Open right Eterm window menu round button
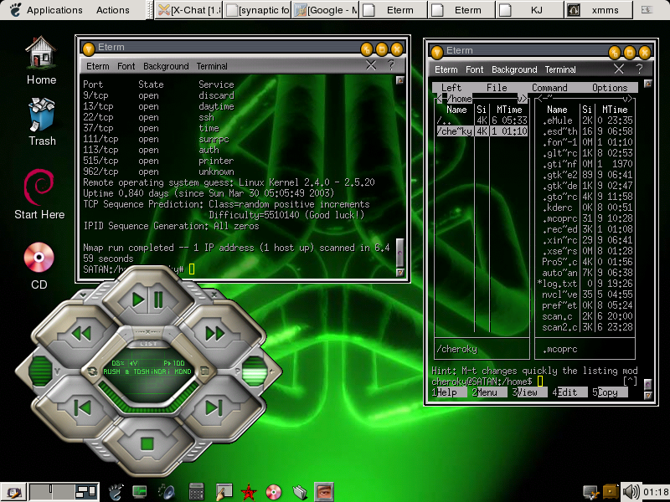The height and width of the screenshot is (502, 670). pos(436,53)
